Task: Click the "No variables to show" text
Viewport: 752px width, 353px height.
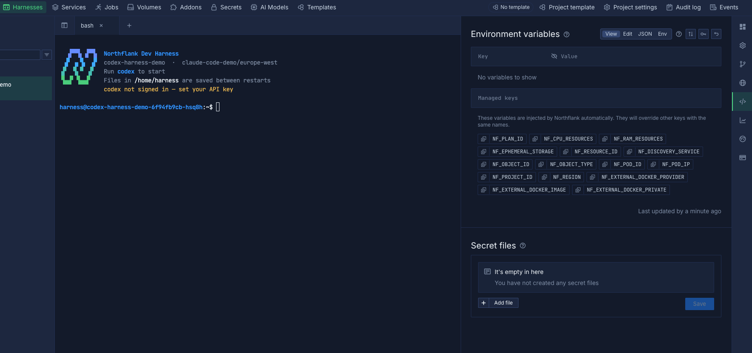Action: pyautogui.click(x=507, y=77)
